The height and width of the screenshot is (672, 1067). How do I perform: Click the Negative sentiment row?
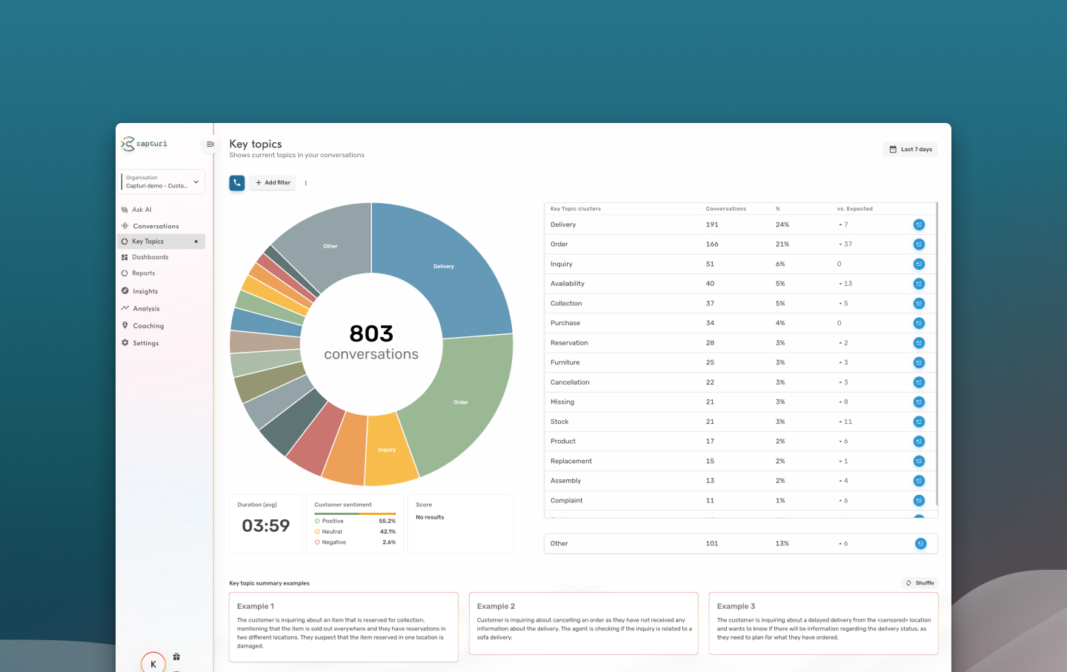[x=355, y=542]
